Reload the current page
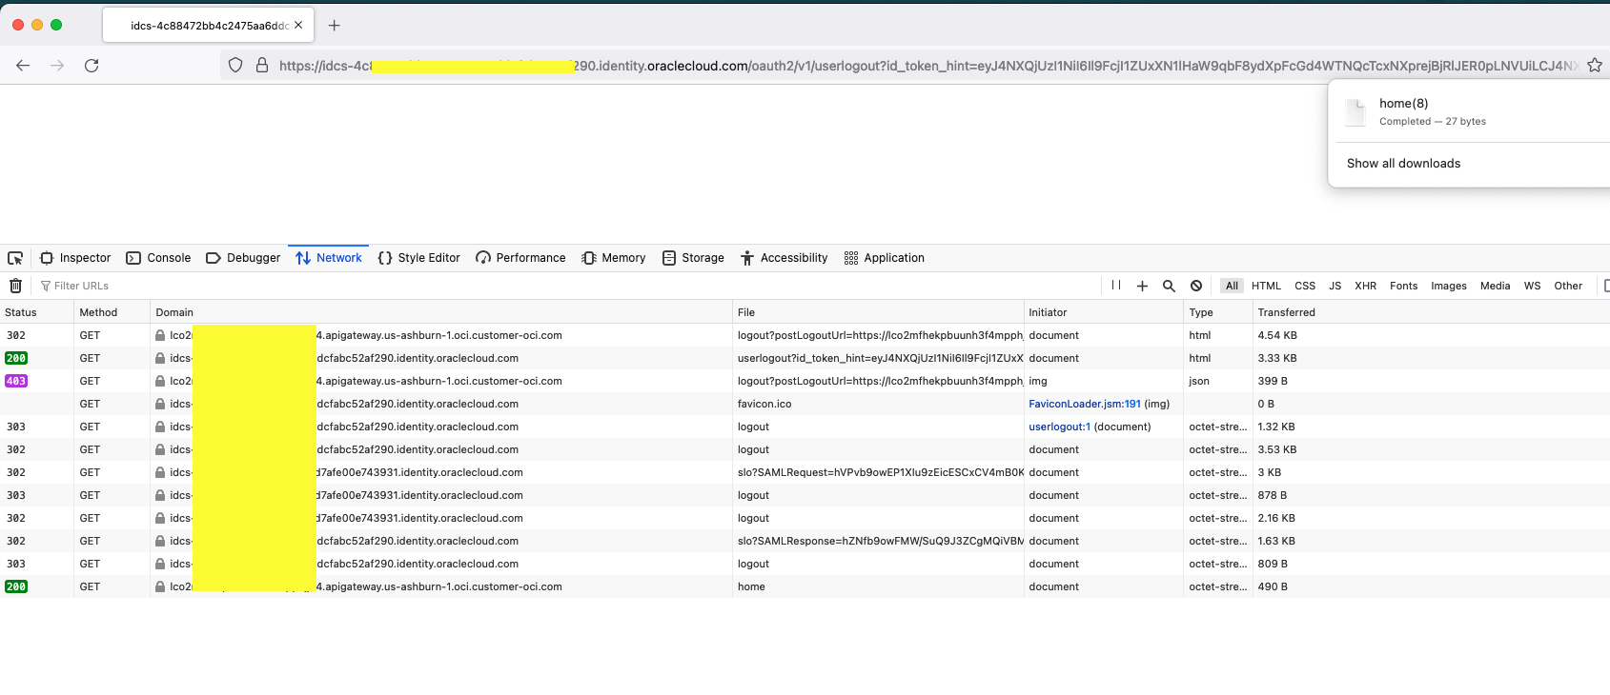Image resolution: width=1610 pixels, height=695 pixels. click(92, 66)
